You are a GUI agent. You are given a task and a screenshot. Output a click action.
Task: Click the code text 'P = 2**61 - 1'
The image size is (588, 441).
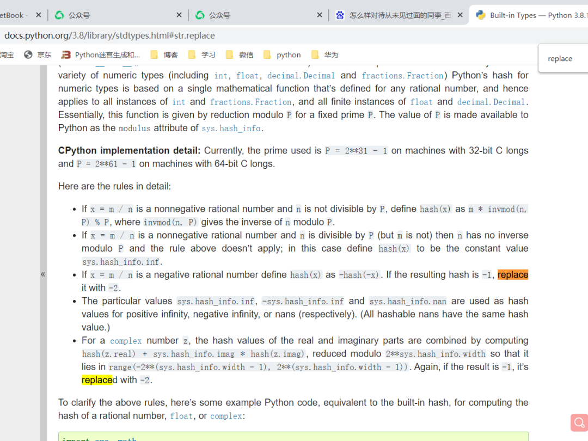[x=106, y=164]
